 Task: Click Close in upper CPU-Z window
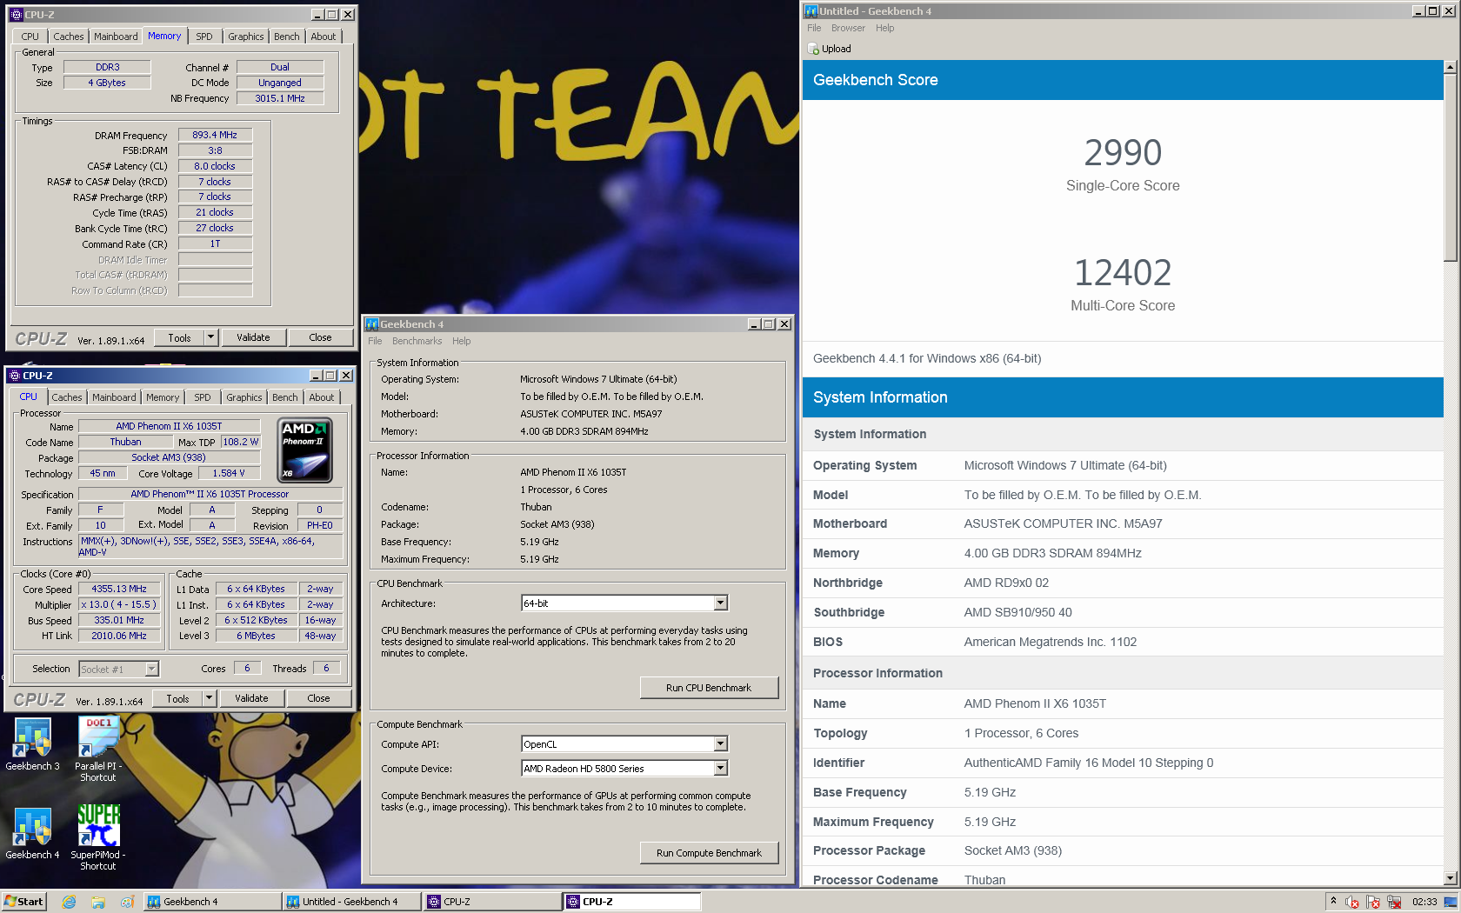click(320, 337)
